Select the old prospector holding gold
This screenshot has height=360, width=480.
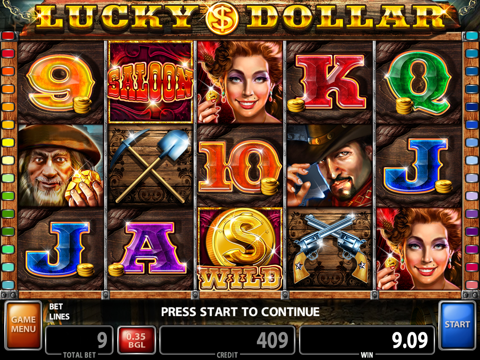point(61,165)
